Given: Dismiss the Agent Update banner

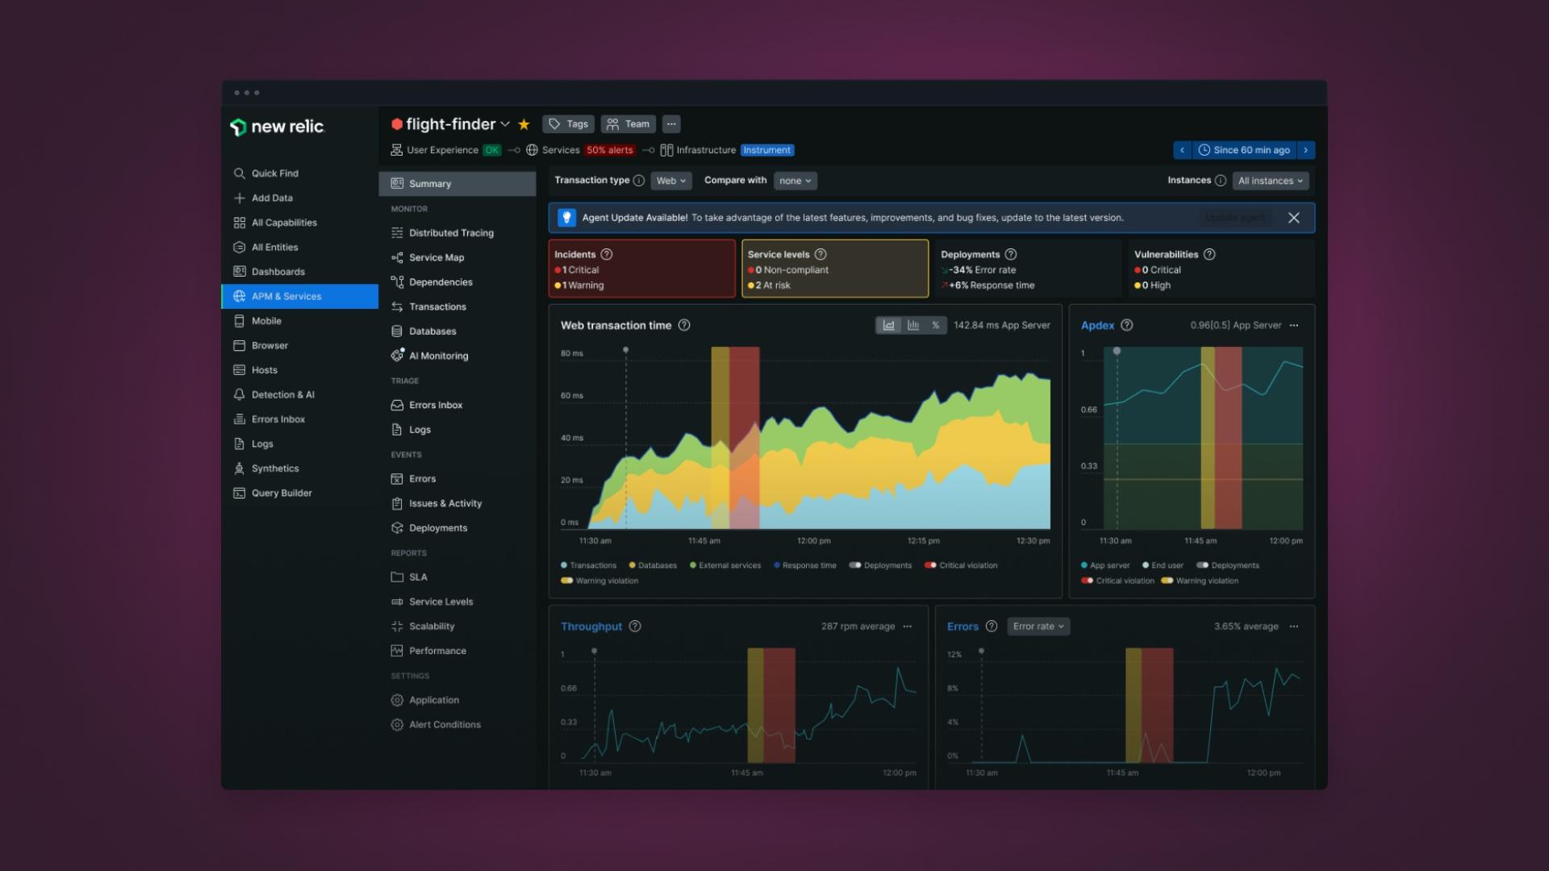Looking at the screenshot, I should (x=1293, y=218).
